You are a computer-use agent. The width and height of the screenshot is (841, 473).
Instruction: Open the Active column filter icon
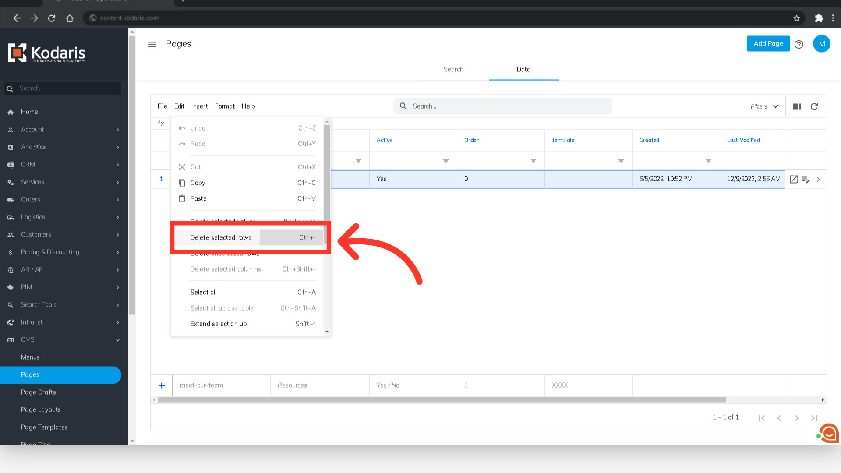pyautogui.click(x=445, y=161)
